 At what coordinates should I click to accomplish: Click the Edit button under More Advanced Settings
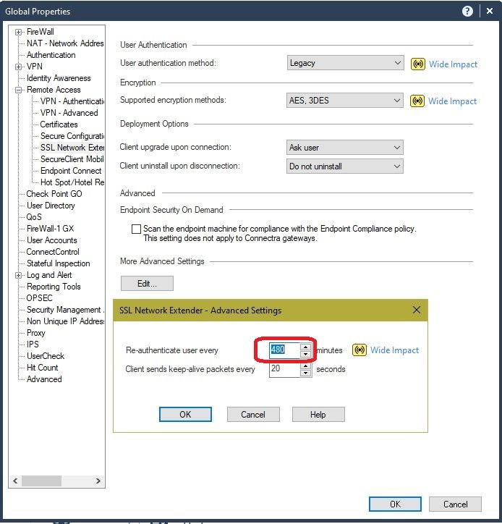click(x=147, y=284)
